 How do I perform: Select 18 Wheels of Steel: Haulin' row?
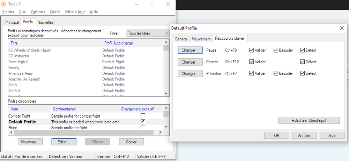click(86, 50)
